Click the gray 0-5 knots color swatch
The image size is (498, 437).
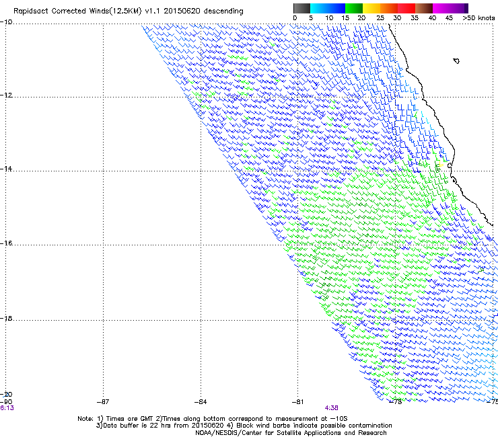click(301, 8)
